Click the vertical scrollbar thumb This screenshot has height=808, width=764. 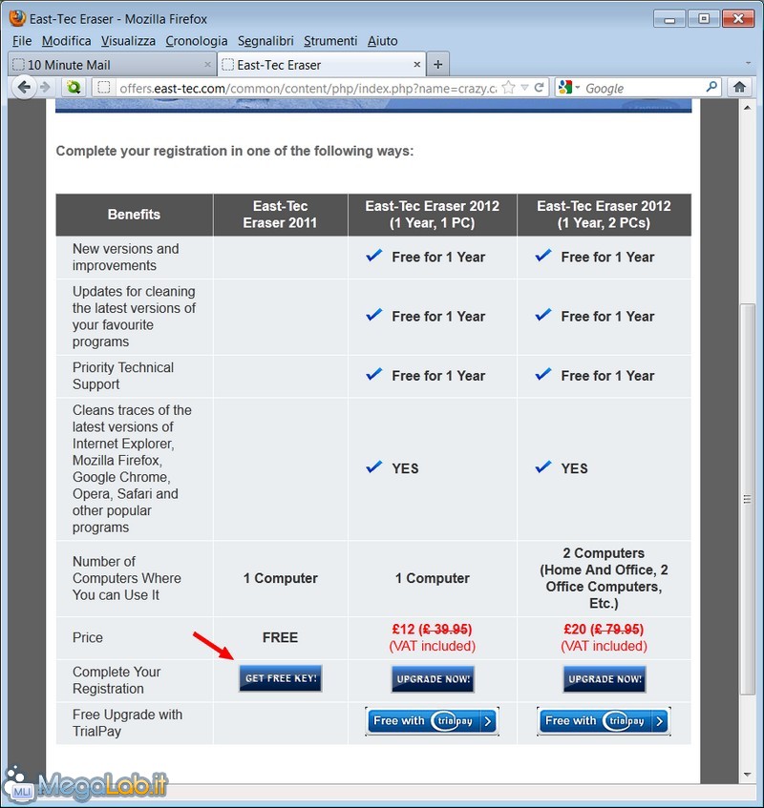(747, 499)
